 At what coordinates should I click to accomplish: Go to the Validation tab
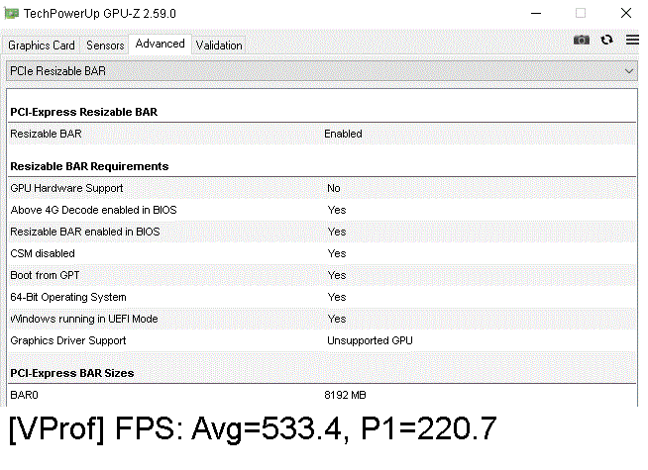[x=219, y=46]
